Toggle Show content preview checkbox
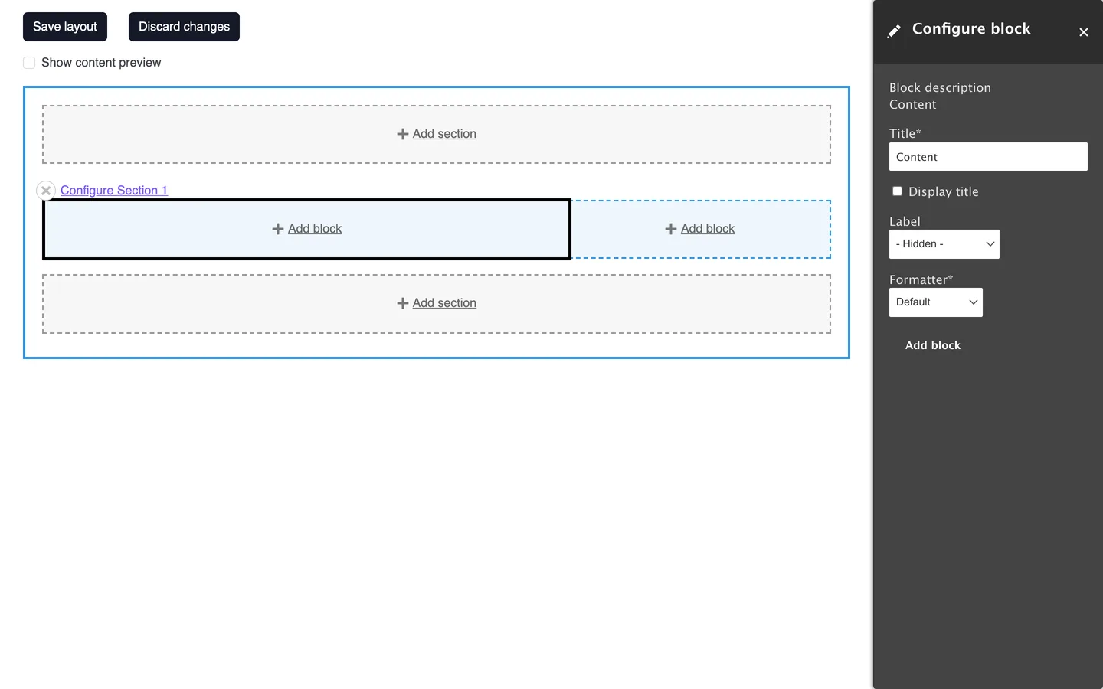This screenshot has height=689, width=1103. 29,63
